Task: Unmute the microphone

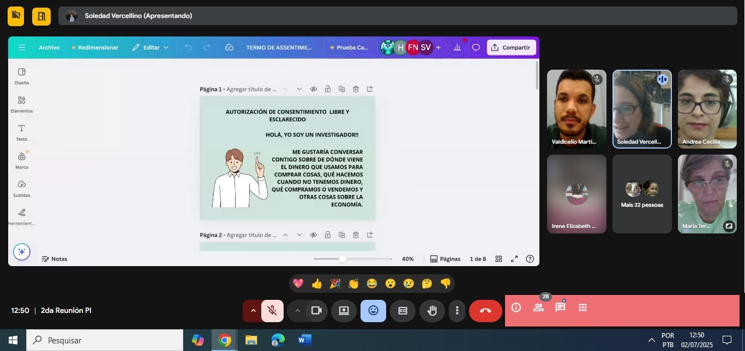Action: point(272,311)
